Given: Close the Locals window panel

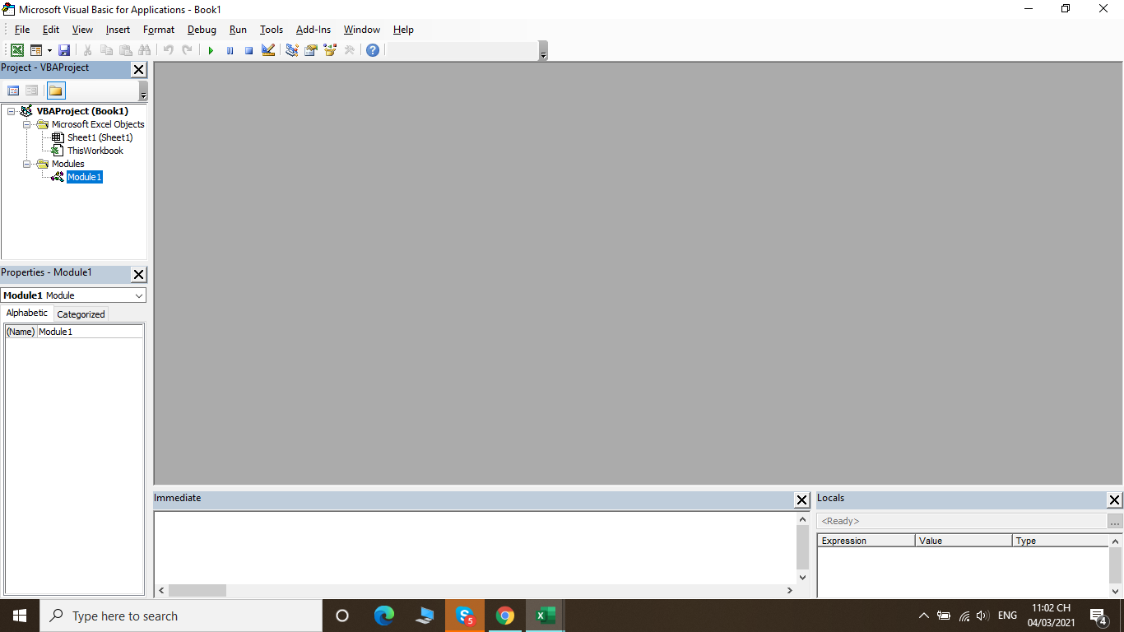Looking at the screenshot, I should [x=1114, y=500].
